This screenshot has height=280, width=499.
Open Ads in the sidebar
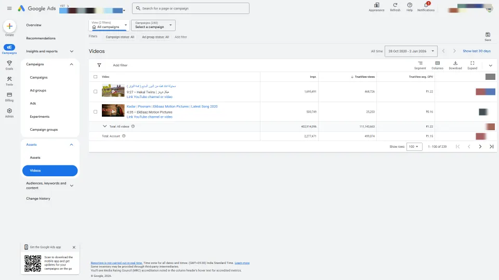33,104
